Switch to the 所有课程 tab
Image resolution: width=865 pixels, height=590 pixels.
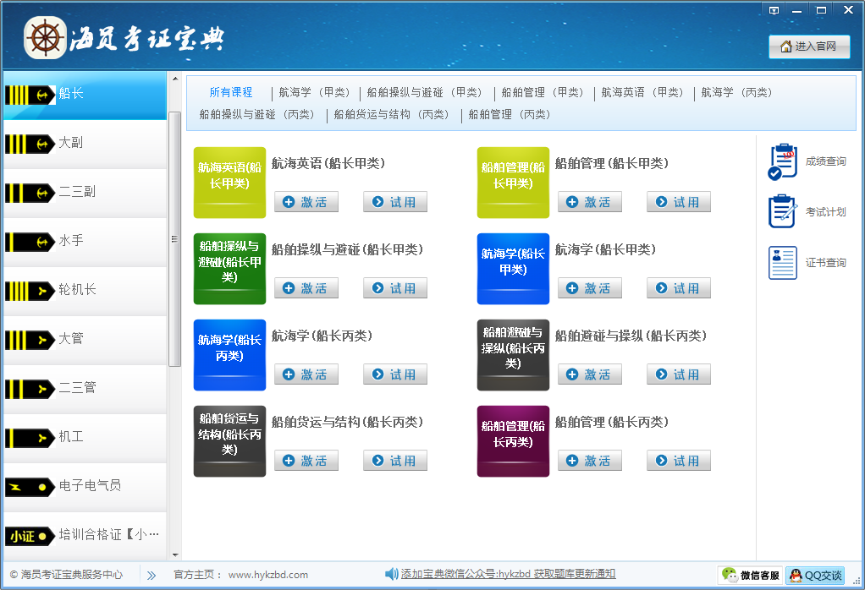(x=231, y=93)
